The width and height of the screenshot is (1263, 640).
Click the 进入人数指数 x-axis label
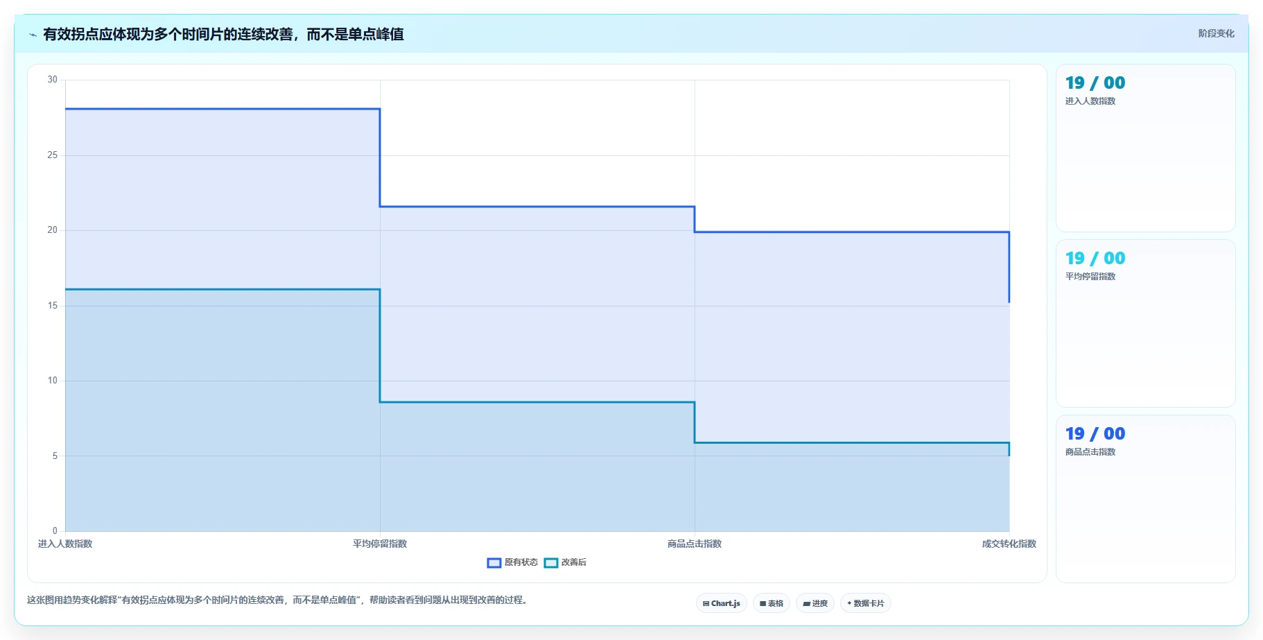click(65, 544)
